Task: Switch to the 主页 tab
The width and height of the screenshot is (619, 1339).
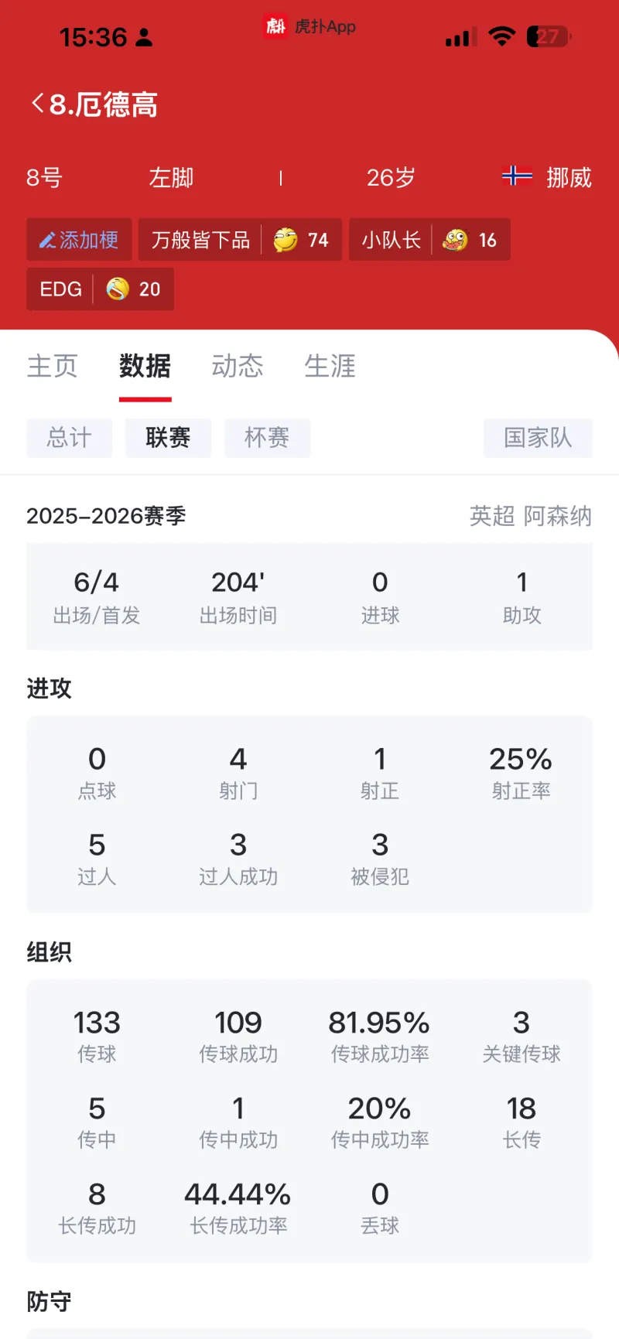Action: pos(53,366)
